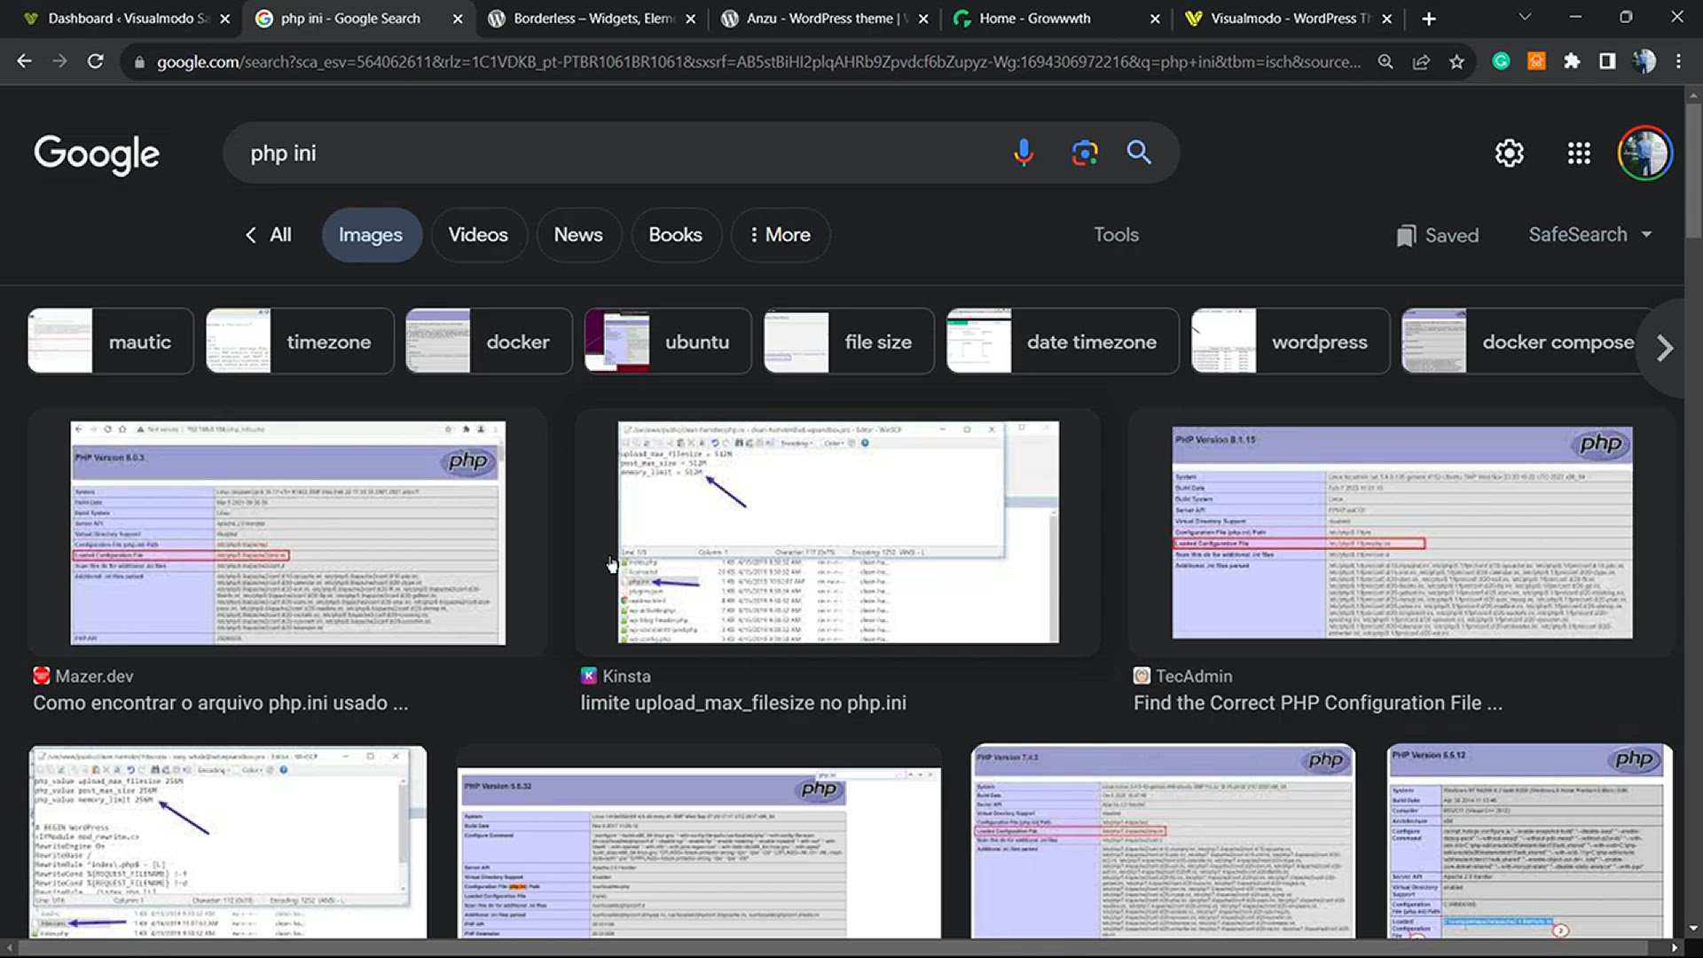Go back to All results

pos(268,235)
